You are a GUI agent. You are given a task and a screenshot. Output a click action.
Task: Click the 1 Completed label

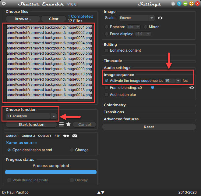click(x=81, y=16)
